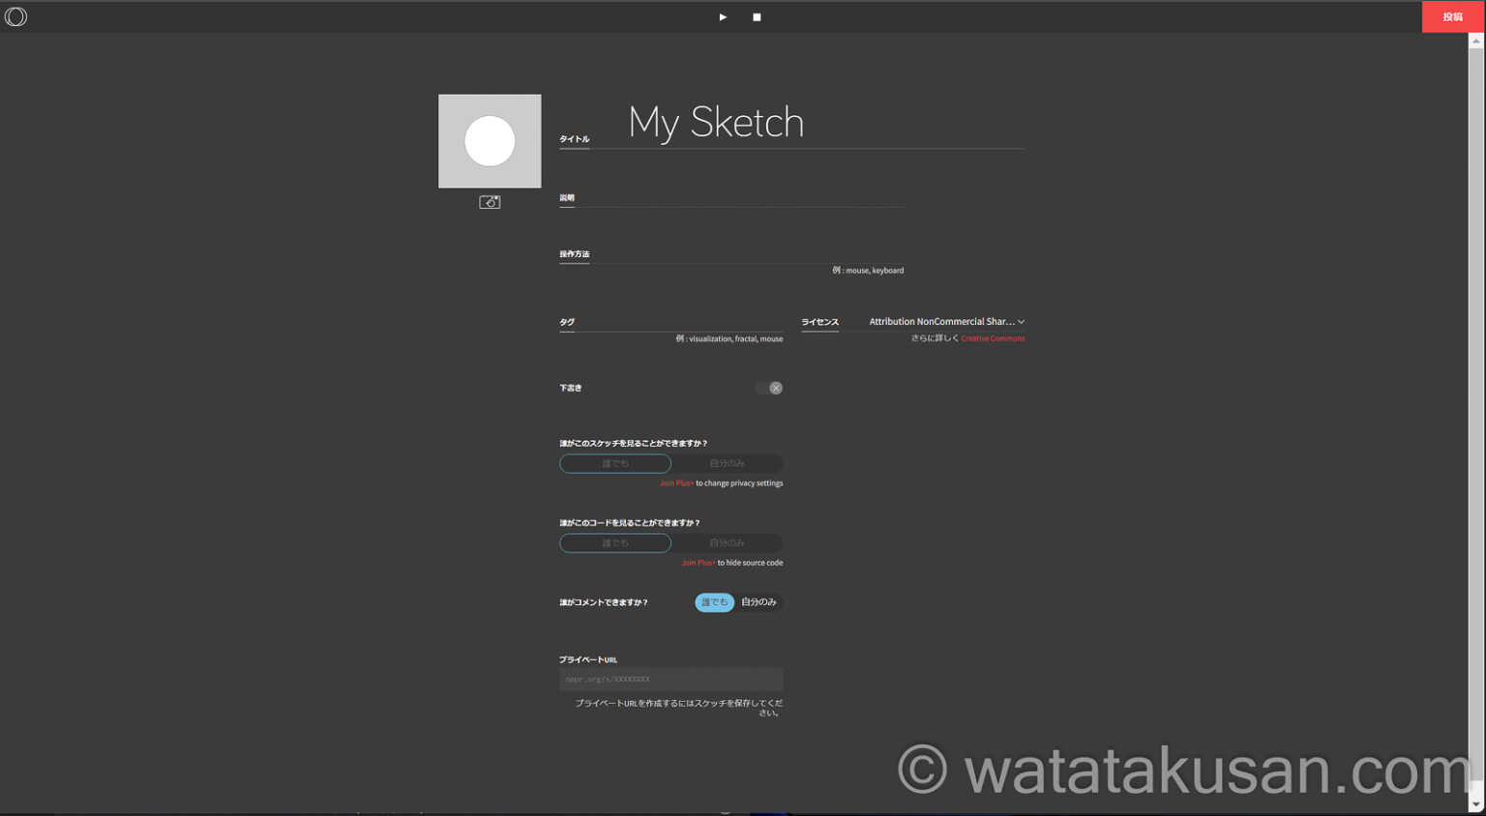Select the sketch thumbnail preview image
This screenshot has height=816, width=1486.
[x=490, y=141]
